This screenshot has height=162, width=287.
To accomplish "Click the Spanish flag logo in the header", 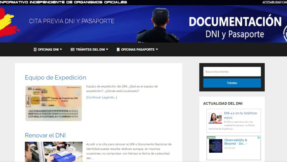I will (8, 23).
